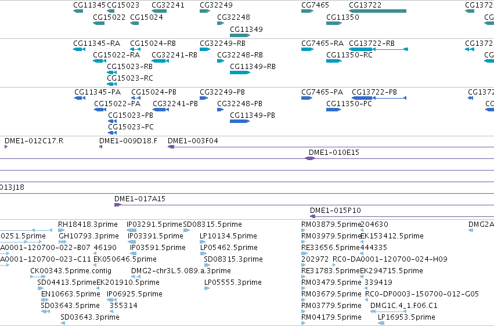Select transcript CG15022-RA
Image resolution: width=494 pixels, height=326 pixels.
coord(116,55)
